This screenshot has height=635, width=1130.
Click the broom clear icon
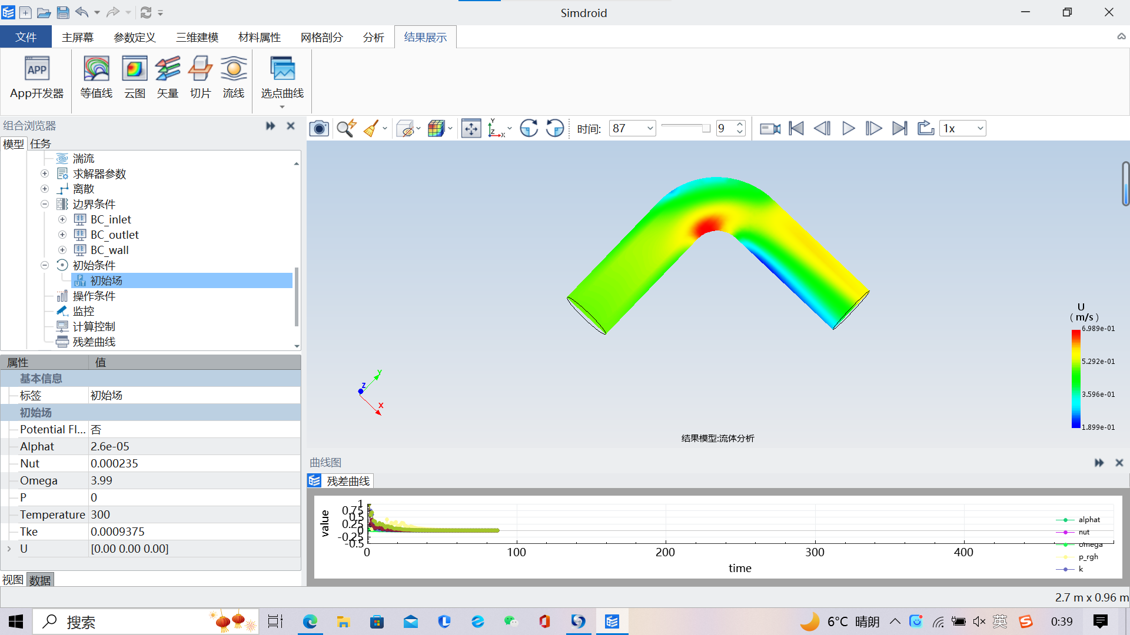click(x=371, y=128)
